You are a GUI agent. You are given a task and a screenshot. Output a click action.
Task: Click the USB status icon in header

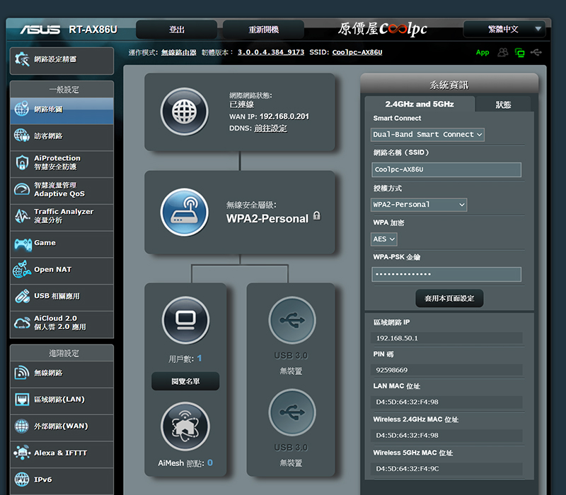(x=536, y=52)
